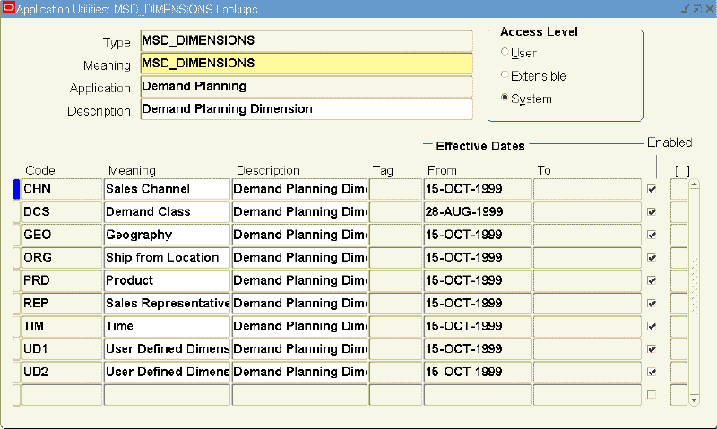
Task: Select the User access level radio button
Action: tap(505, 52)
